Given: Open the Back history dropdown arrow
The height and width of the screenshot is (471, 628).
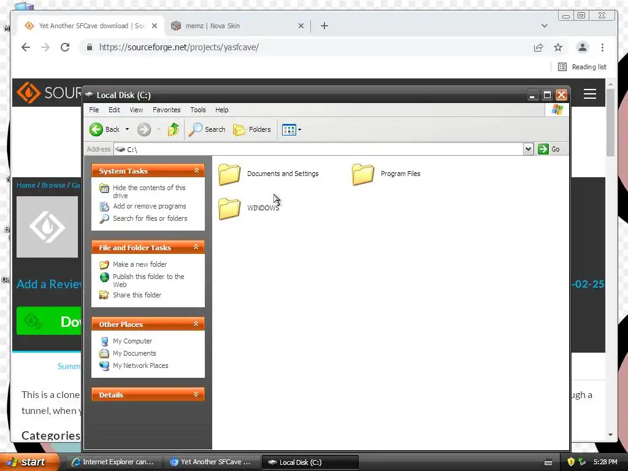Looking at the screenshot, I should pyautogui.click(x=128, y=129).
